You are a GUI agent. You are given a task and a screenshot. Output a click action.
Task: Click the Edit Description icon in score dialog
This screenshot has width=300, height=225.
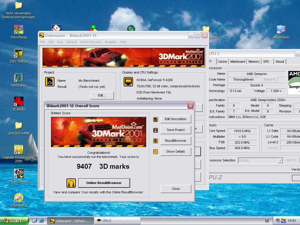[x=156, y=120]
